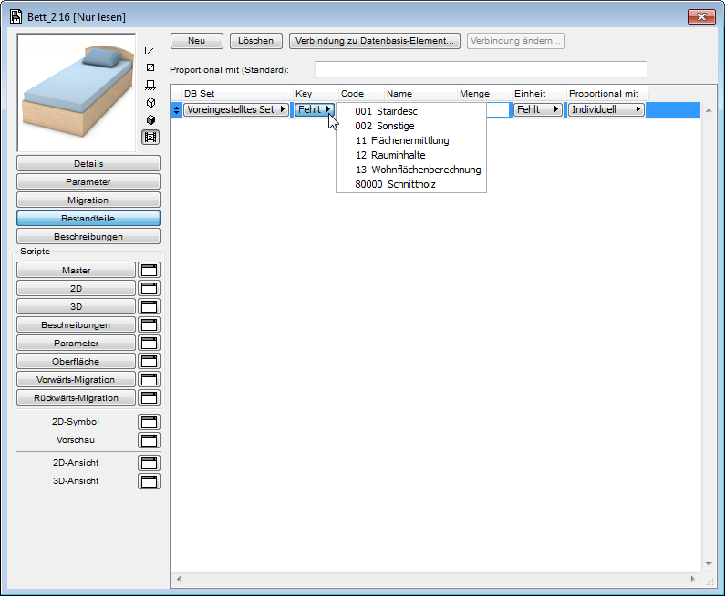Screen dimensions: 725x596
Task: Click the row reorder handle arrows
Action: click(x=176, y=110)
